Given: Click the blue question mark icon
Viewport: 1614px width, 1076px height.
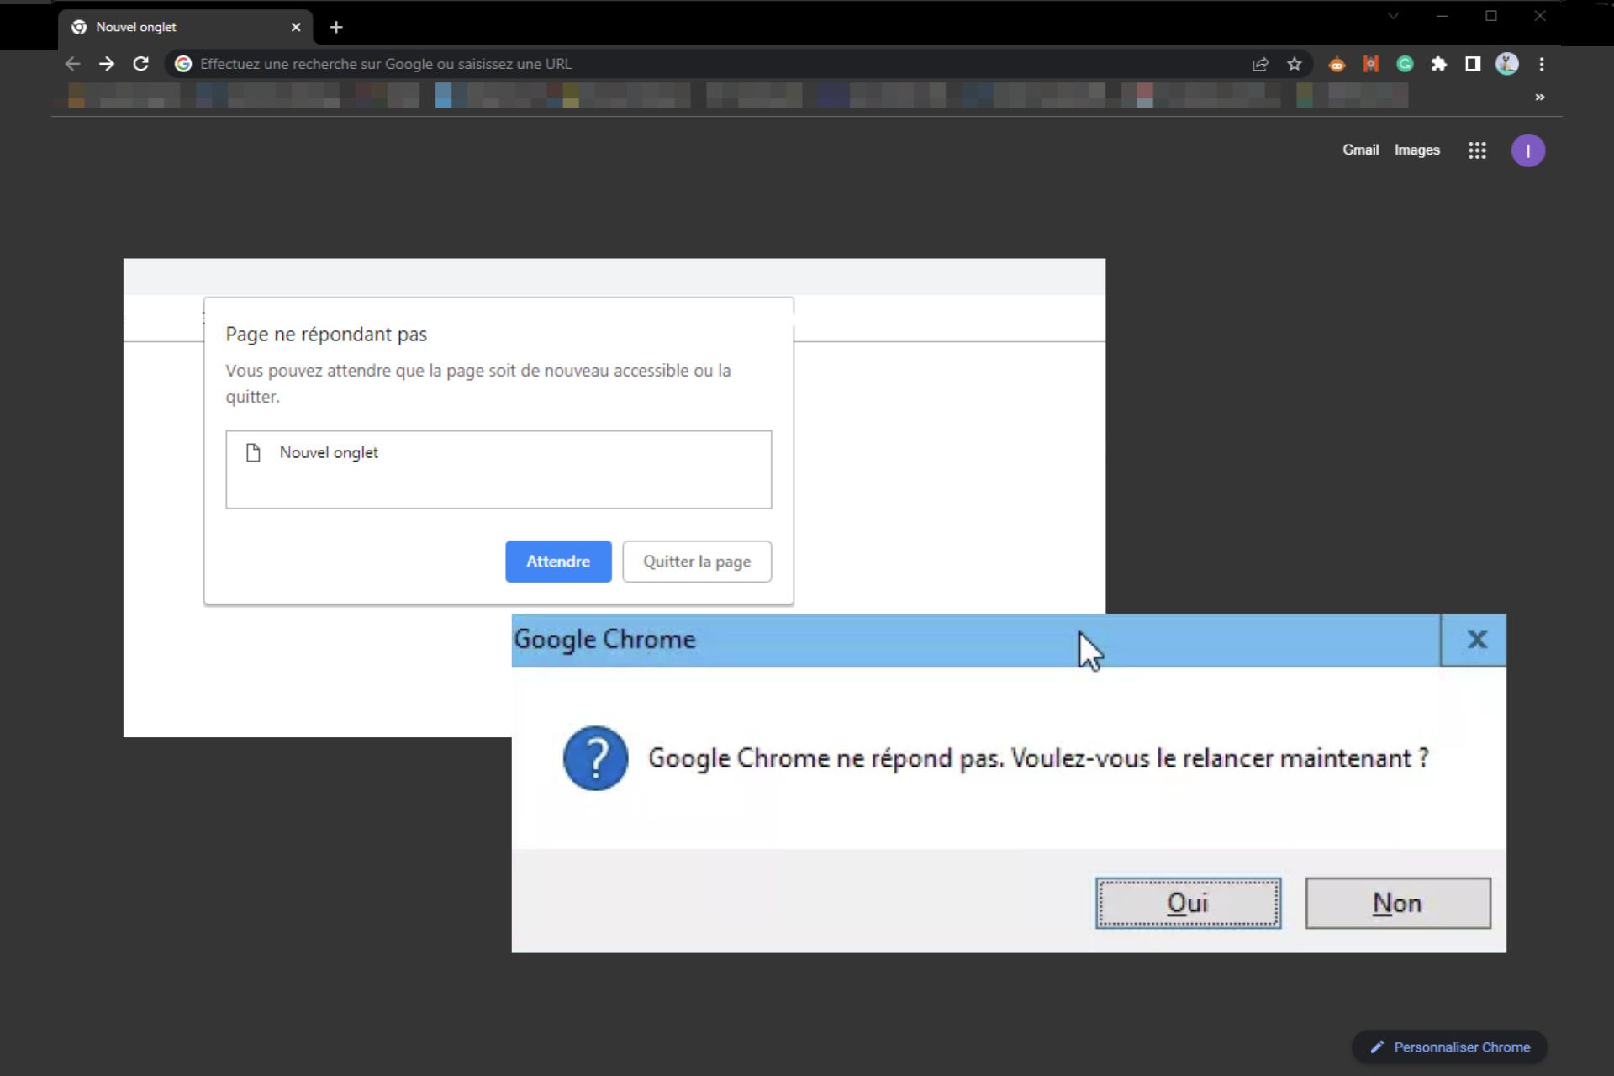Looking at the screenshot, I should point(595,758).
